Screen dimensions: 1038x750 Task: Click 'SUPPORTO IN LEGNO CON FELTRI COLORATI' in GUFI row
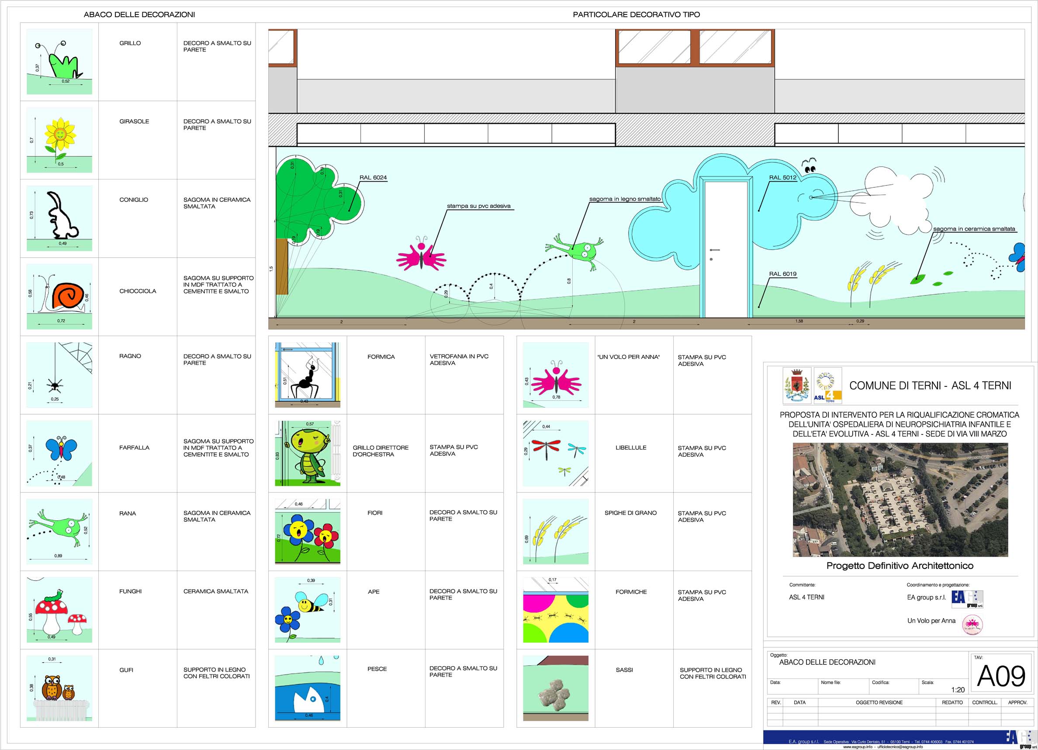pos(217,673)
